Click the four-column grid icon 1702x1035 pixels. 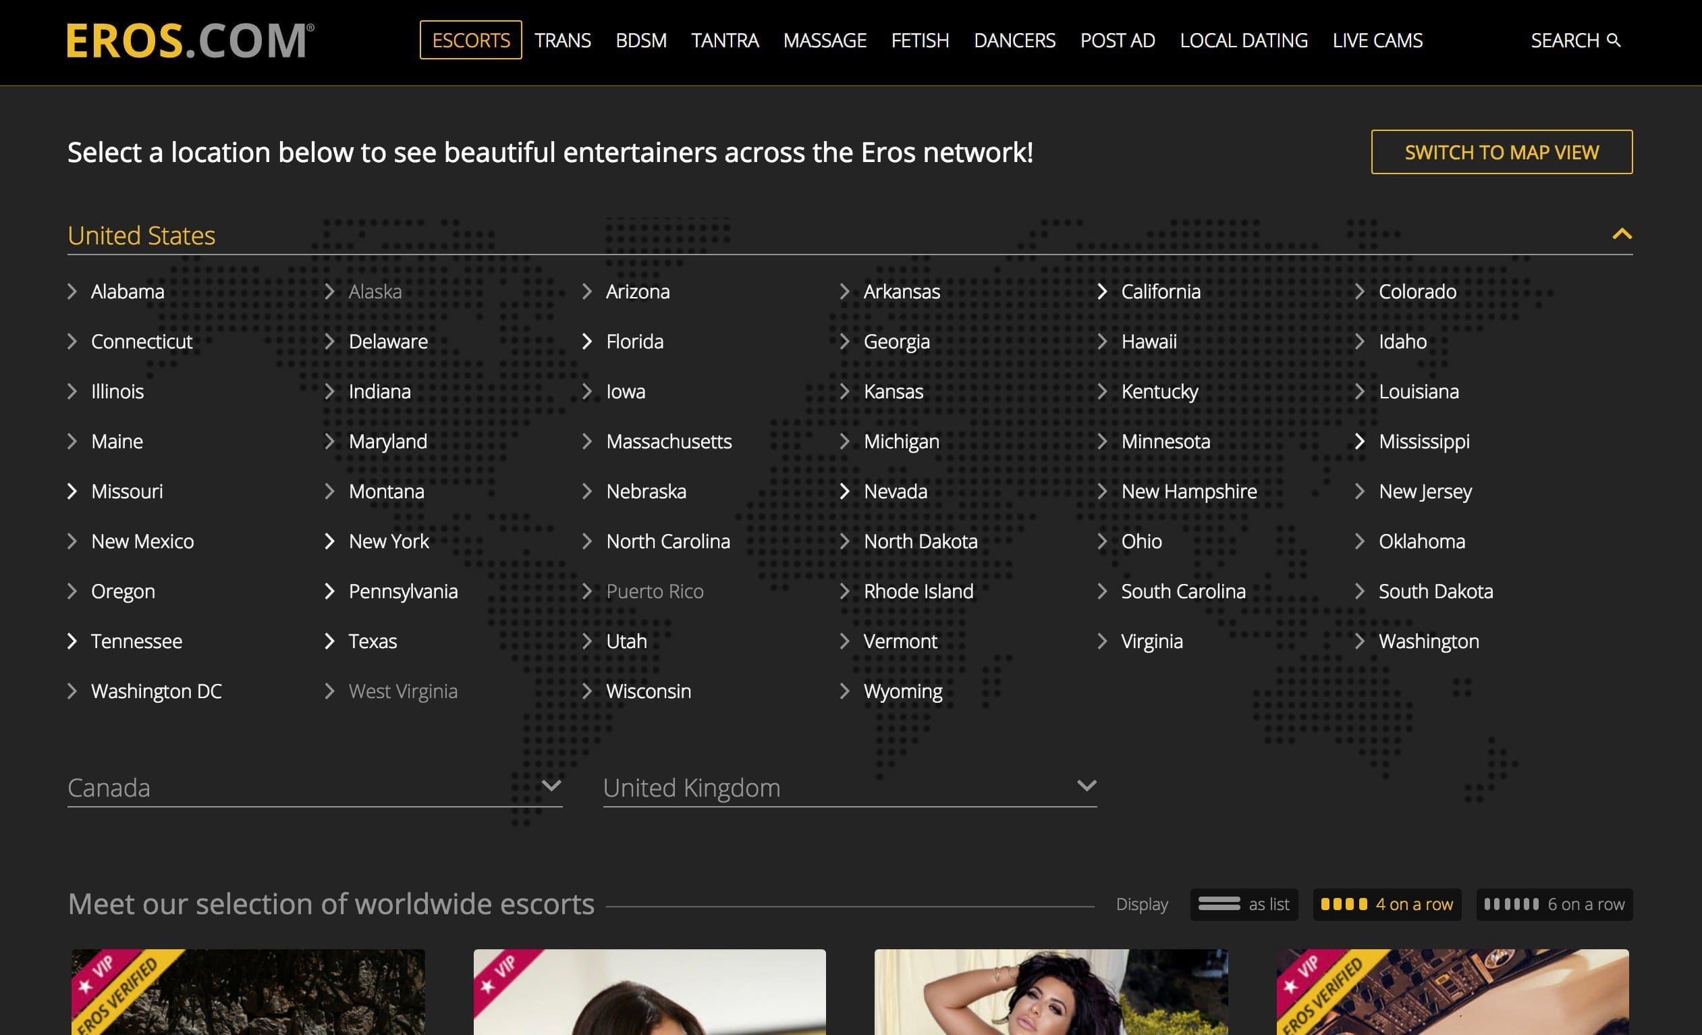[1344, 904]
